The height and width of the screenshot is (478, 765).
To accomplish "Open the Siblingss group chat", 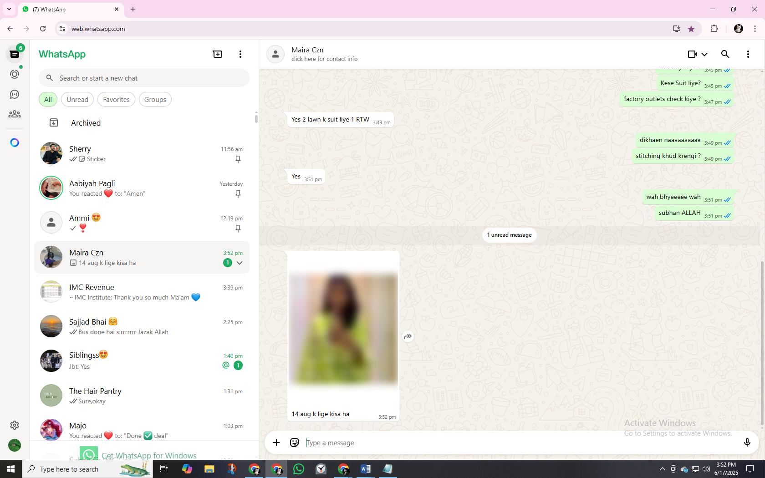I will [x=142, y=361].
